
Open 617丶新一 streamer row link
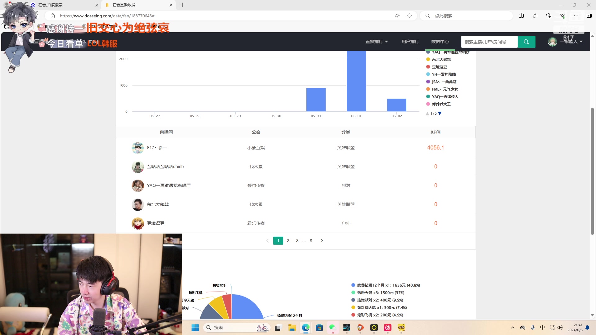[x=157, y=148]
